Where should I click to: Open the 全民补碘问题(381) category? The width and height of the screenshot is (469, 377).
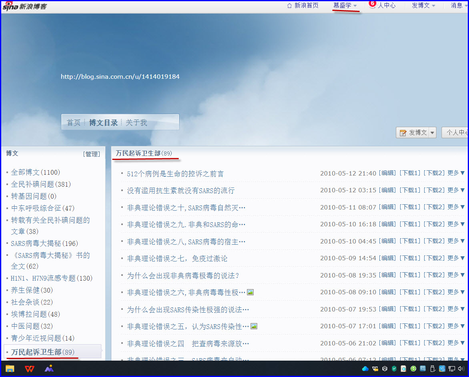click(41, 184)
